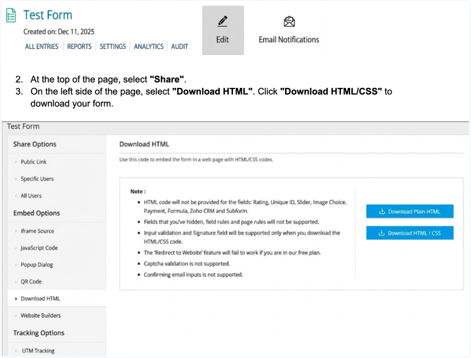Image resolution: width=471 pixels, height=358 pixels.
Task: Click download icon in Download Plain HTML button
Action: [x=382, y=212]
